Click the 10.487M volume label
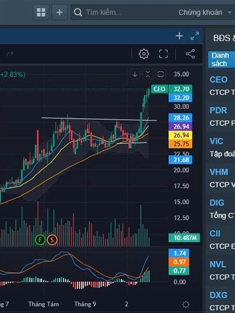Viewport: 235px width, 313px height. pyautogui.click(x=184, y=238)
